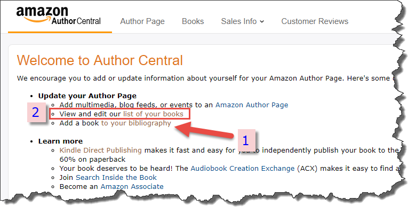
Task: Click the 'Learn more' section heading
Action: coord(60,141)
